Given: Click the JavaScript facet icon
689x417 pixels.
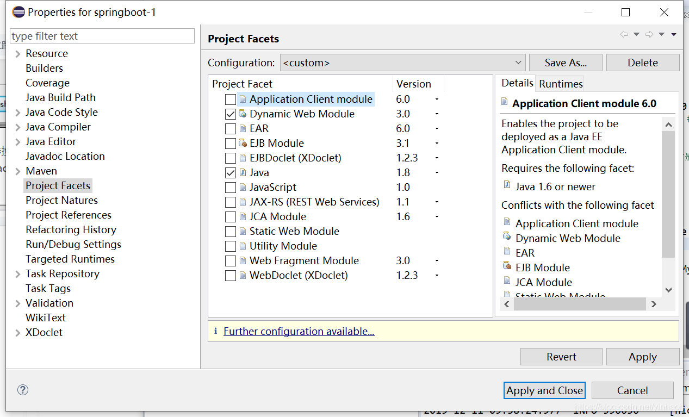Looking at the screenshot, I should pos(243,187).
